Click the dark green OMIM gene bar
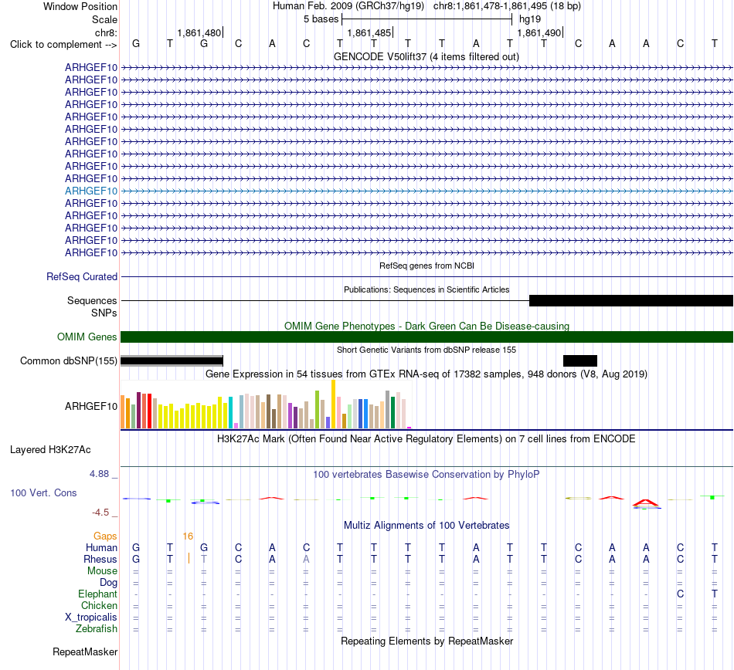Viewport: 734px width, 670px height. [x=426, y=337]
